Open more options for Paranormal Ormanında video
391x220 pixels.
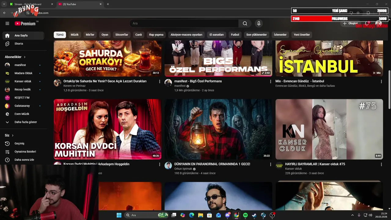point(270,164)
